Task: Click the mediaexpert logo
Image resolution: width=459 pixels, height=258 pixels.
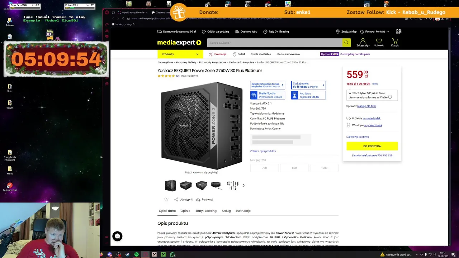Action: coord(179,43)
